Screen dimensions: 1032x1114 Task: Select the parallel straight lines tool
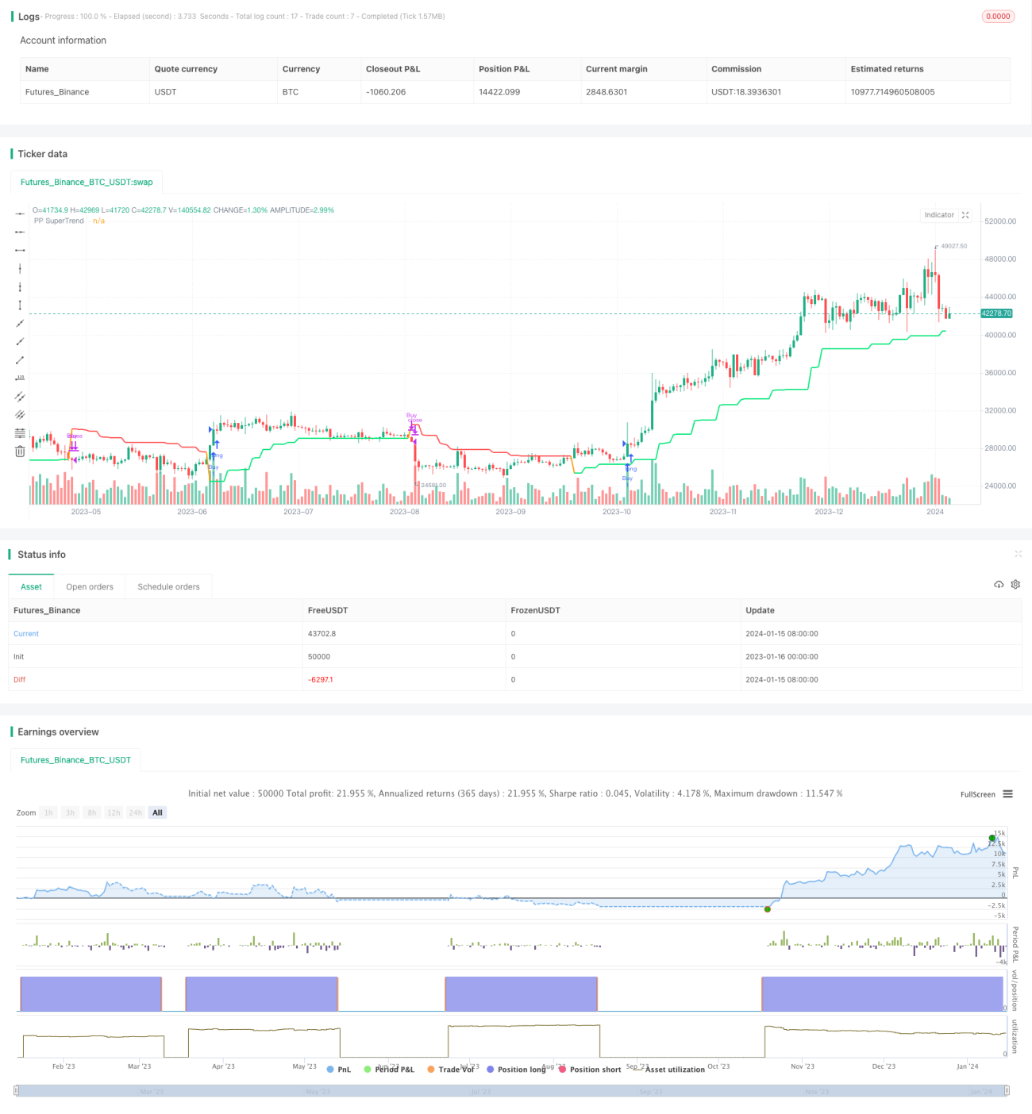coord(20,414)
